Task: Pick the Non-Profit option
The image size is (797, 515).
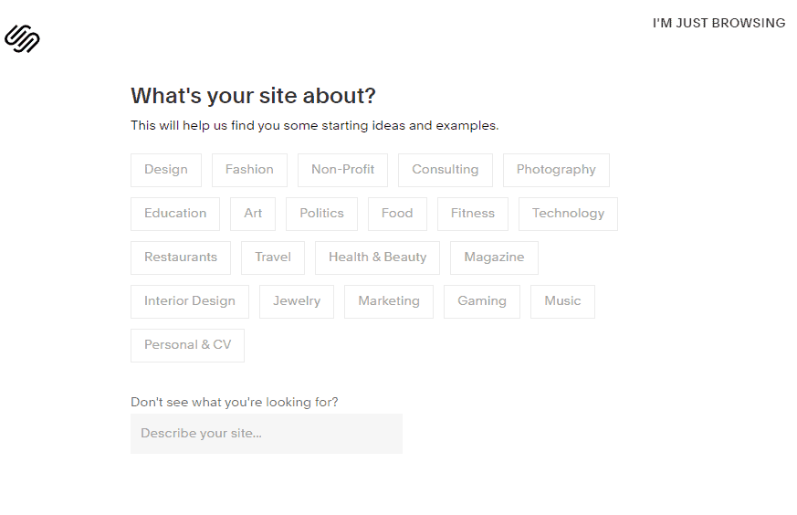Action: click(x=342, y=170)
